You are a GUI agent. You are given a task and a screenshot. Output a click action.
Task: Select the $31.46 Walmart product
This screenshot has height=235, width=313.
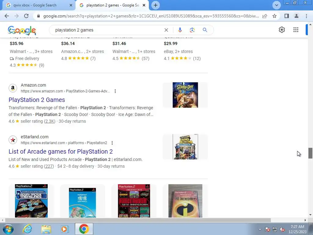tap(119, 43)
